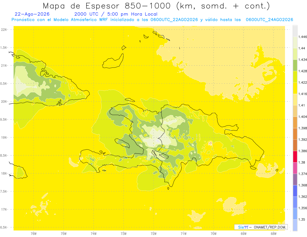Image resolution: width=307 pixels, height=237 pixels.
Task: Select the '71W' longitude axis label
Action: [x=183, y=234]
